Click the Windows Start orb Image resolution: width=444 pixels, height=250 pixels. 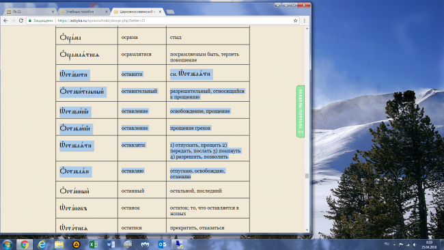pyautogui.click(x=7, y=245)
